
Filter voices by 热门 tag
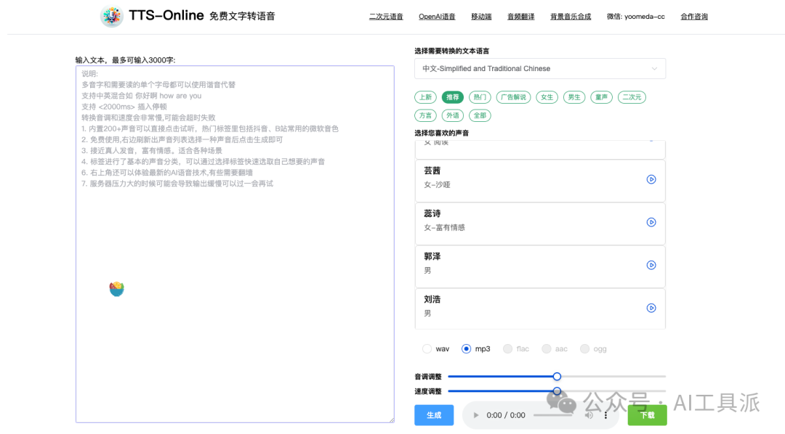point(480,97)
